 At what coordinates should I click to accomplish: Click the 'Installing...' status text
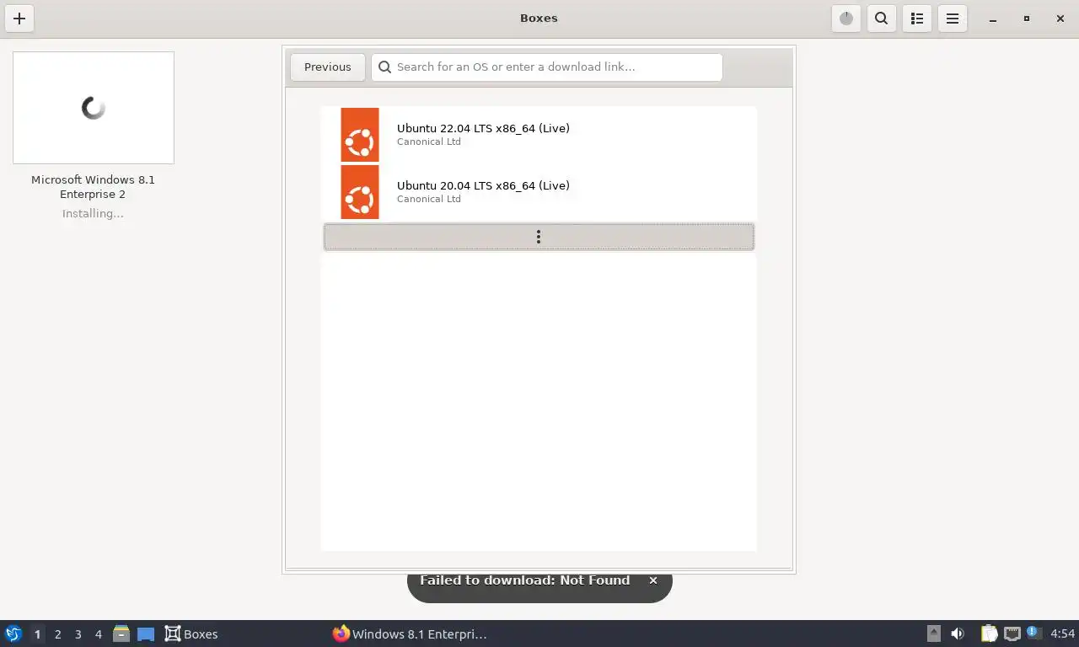click(x=93, y=214)
